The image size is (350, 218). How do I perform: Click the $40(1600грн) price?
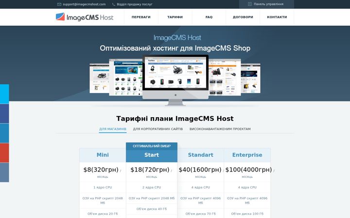(200, 170)
